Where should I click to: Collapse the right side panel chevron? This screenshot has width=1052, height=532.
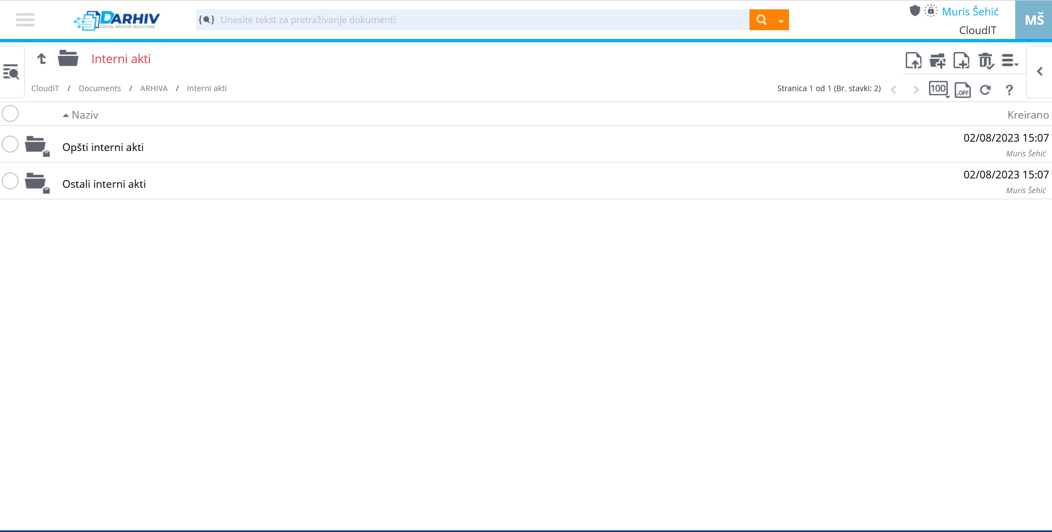1039,71
